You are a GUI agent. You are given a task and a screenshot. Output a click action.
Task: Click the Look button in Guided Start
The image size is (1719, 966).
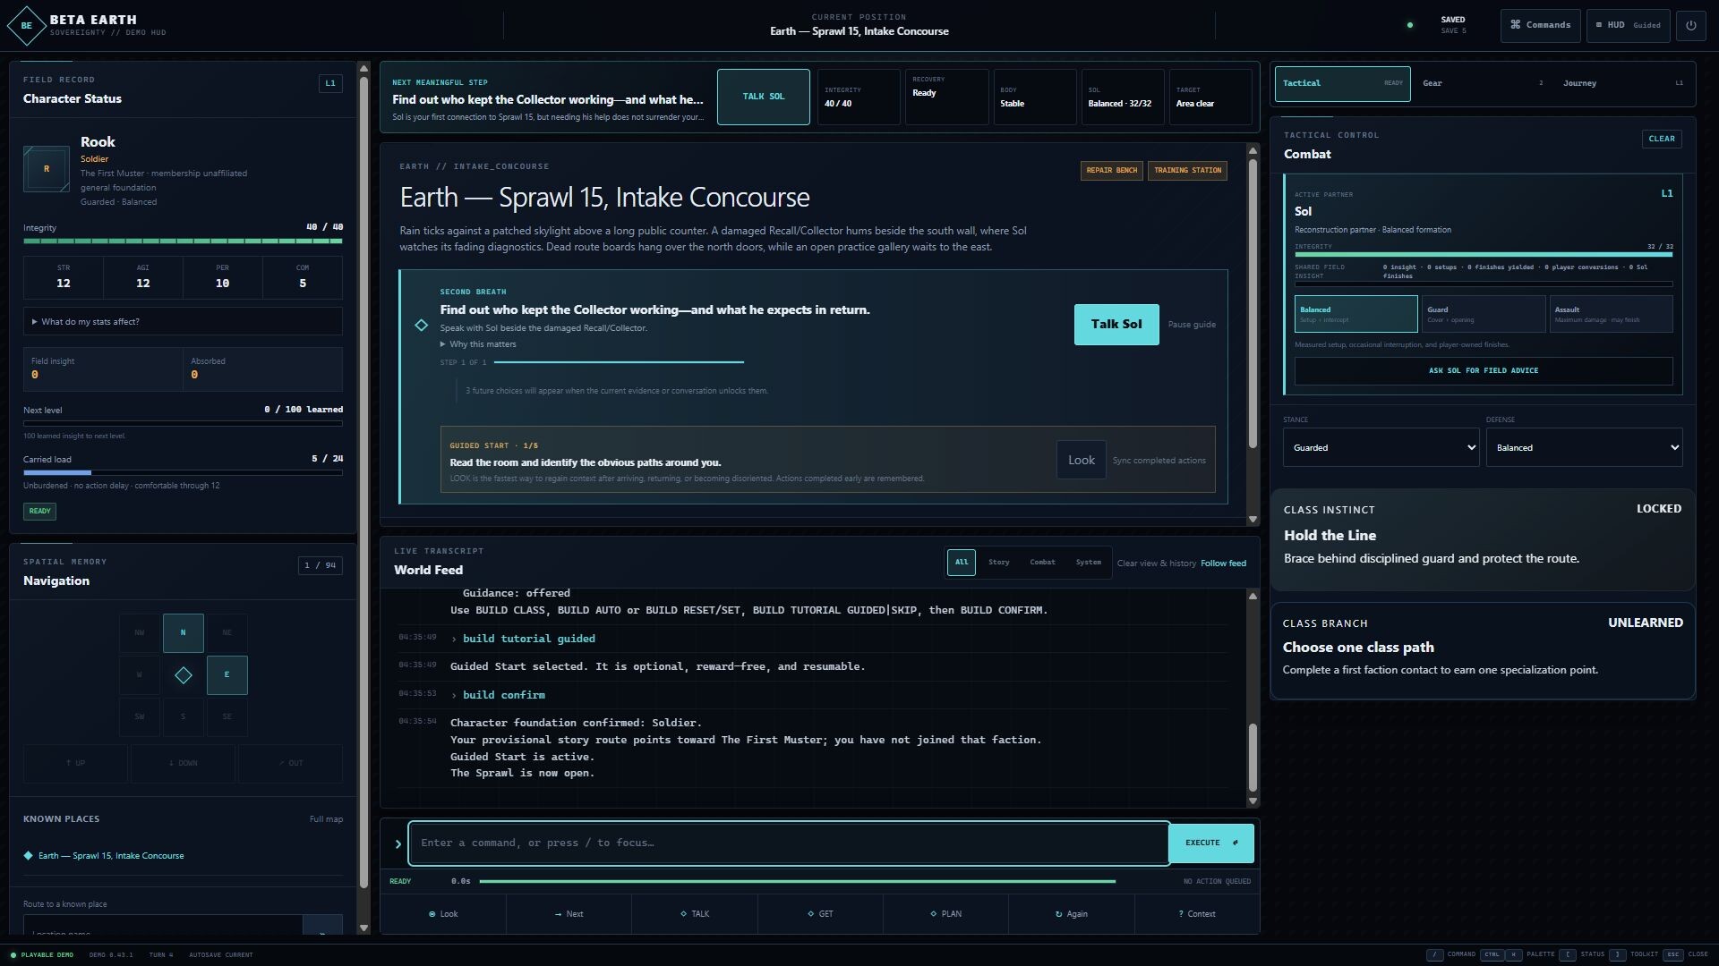tap(1081, 460)
